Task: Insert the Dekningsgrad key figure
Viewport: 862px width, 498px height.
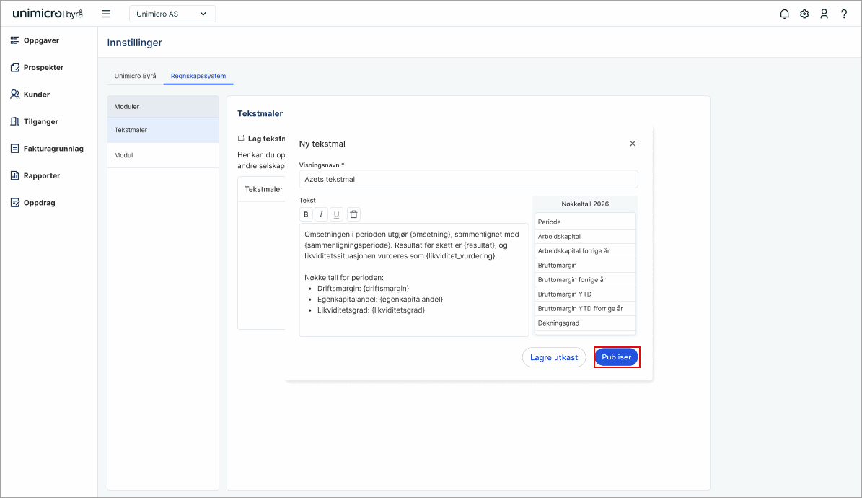Action: point(585,323)
